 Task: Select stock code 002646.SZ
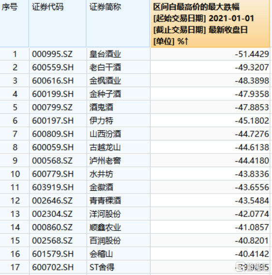click(x=52, y=200)
